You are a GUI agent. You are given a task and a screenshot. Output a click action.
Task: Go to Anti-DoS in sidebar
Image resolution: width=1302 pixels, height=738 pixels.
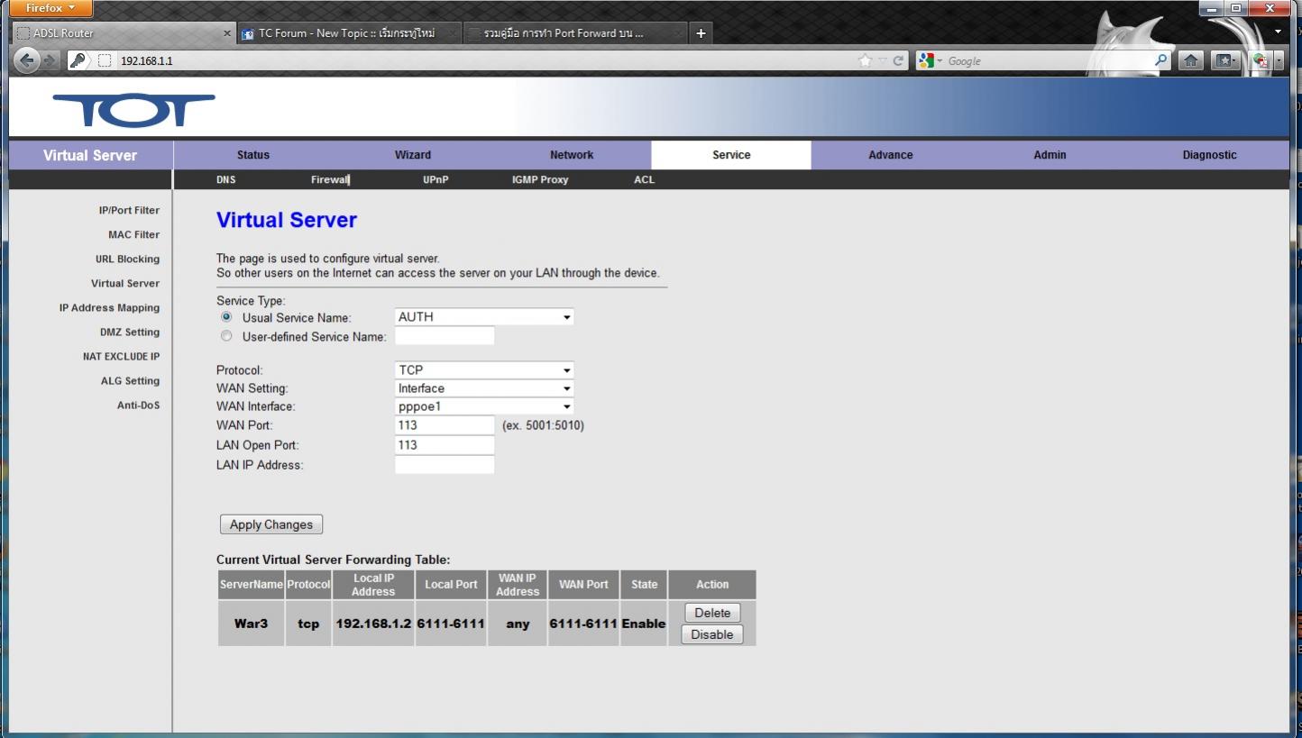pos(138,405)
